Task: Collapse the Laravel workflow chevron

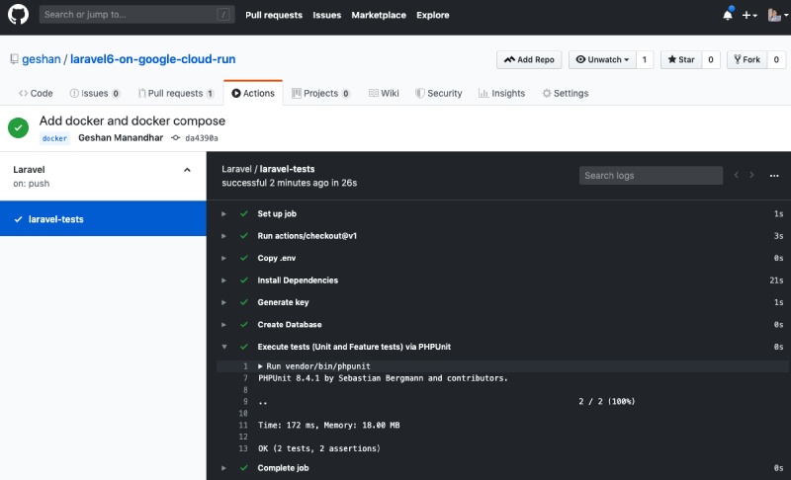Action: click(187, 170)
